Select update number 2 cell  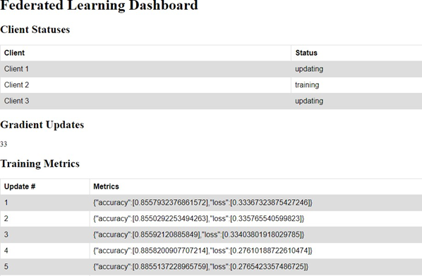click(44, 219)
